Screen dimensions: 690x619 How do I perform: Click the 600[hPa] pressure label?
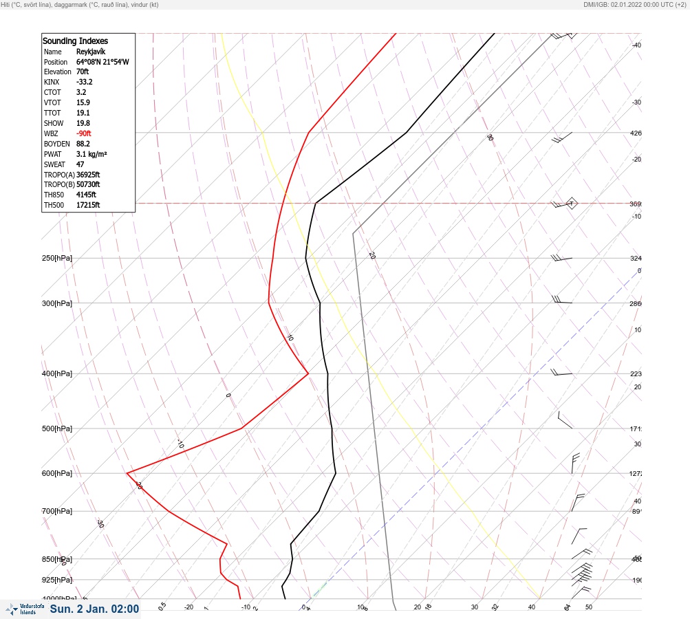[x=57, y=473]
